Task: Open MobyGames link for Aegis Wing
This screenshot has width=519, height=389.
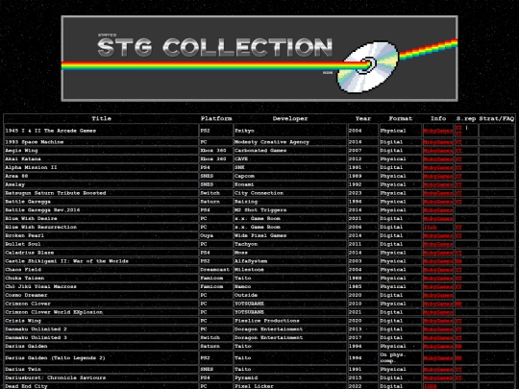Action: coord(438,151)
